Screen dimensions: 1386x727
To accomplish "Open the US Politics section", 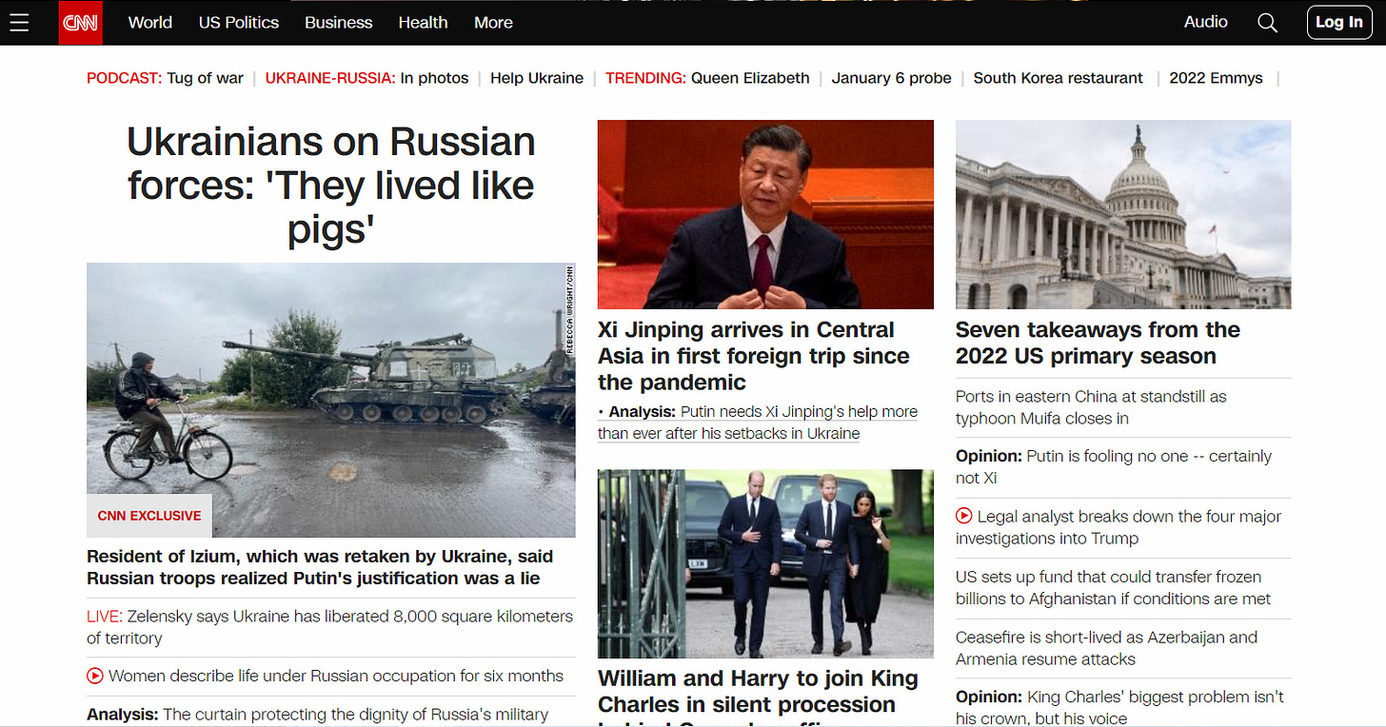I will (239, 22).
